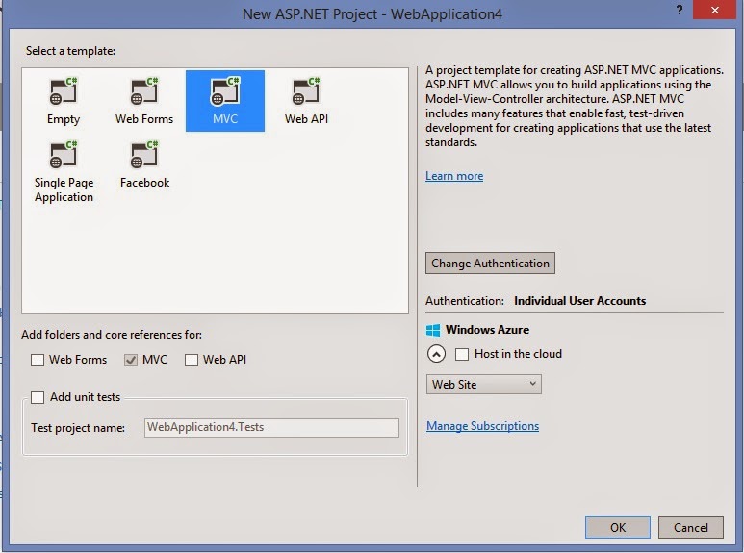Viewport: 744px width, 553px height.
Task: Pick the Web API template icon
Action: coord(306,91)
